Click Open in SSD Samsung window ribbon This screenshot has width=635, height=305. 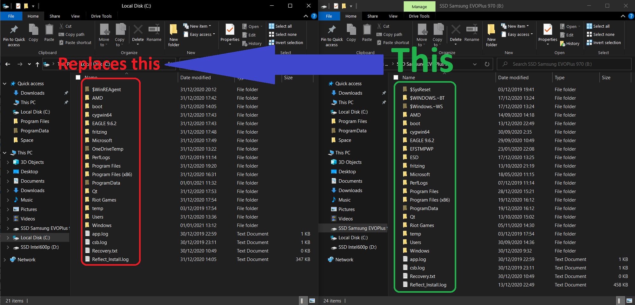tap(570, 26)
